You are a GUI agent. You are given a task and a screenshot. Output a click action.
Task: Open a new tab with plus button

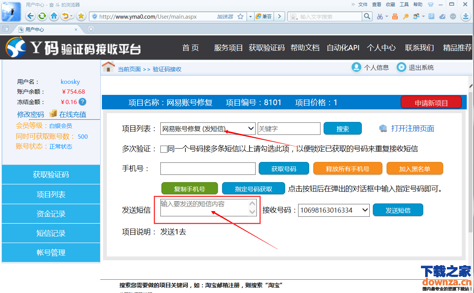91,29
